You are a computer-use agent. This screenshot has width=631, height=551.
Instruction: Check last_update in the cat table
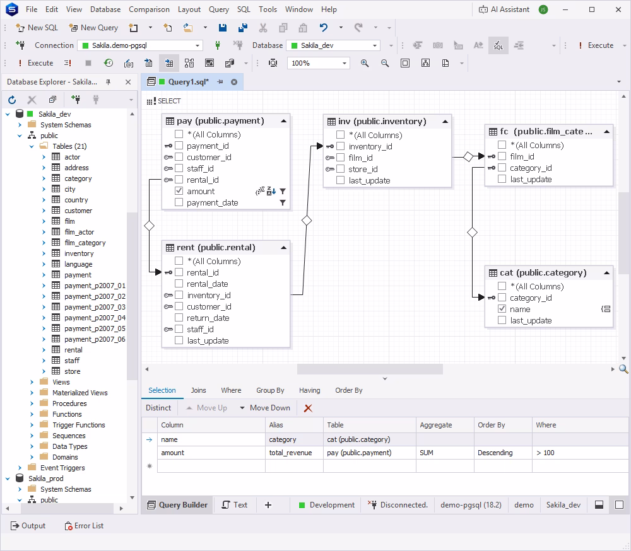[x=502, y=320]
